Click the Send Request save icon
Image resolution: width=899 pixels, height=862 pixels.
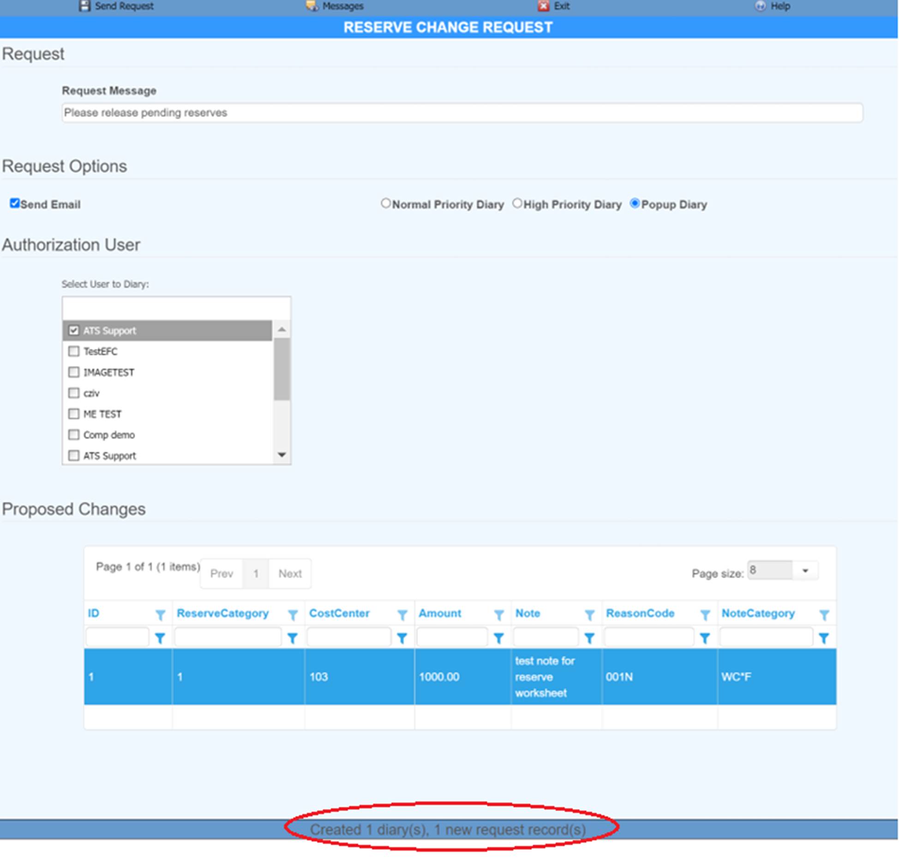click(x=84, y=6)
